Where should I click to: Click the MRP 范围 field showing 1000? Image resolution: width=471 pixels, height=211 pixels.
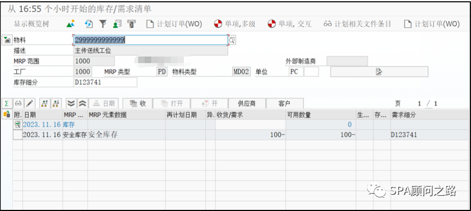click(x=94, y=61)
